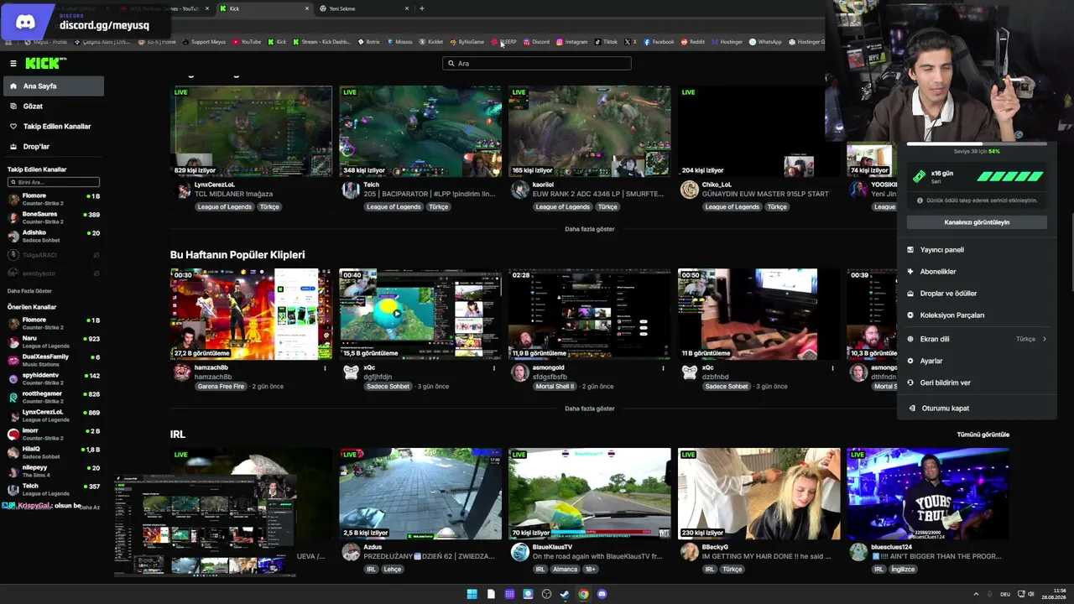
Task: Open Ana Sayfa home icon in sidebar
Action: (13, 86)
